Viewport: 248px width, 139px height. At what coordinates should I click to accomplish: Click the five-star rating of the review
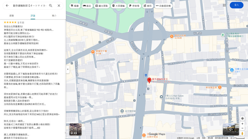click(x=10, y=22)
